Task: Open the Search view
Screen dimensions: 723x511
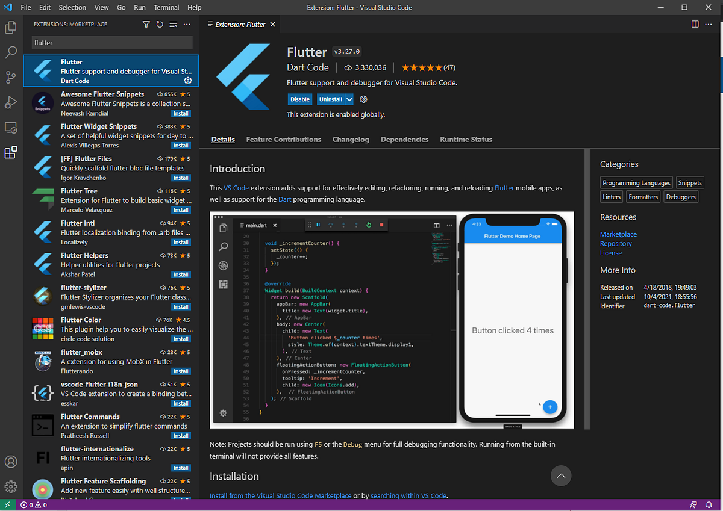Action: coord(11,52)
